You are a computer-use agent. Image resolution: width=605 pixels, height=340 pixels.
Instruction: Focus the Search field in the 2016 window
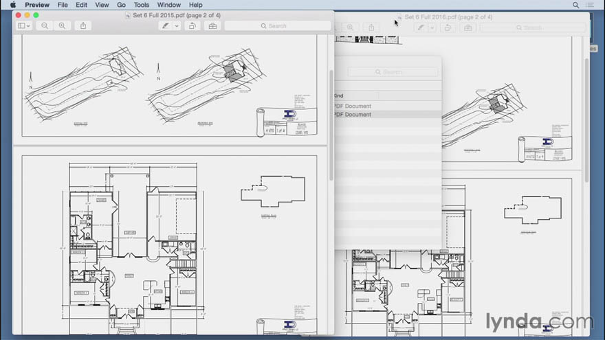pyautogui.click(x=532, y=27)
